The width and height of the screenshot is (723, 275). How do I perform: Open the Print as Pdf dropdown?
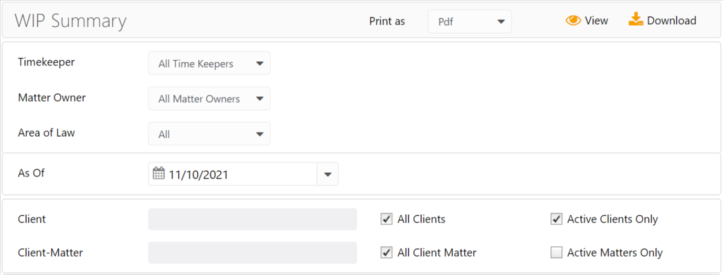click(470, 22)
